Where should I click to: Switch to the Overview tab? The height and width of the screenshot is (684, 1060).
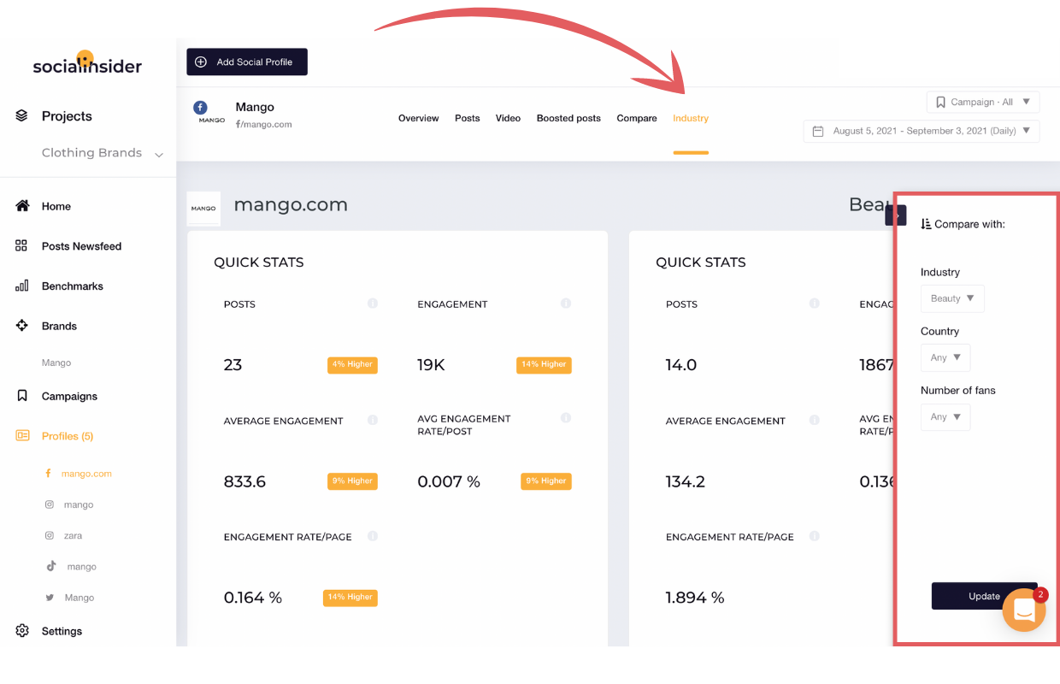pos(419,118)
